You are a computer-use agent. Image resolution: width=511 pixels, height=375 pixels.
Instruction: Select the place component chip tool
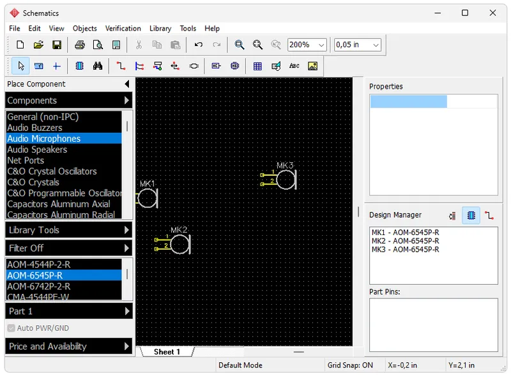(x=79, y=66)
